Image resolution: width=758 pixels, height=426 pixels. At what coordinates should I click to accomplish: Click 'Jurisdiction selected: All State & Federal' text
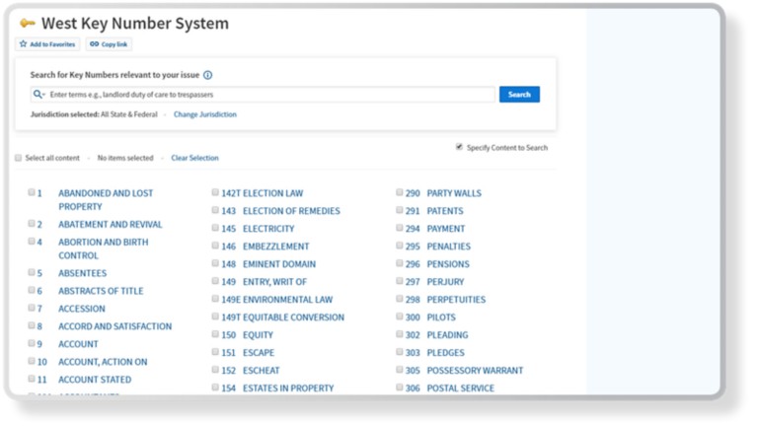(94, 114)
